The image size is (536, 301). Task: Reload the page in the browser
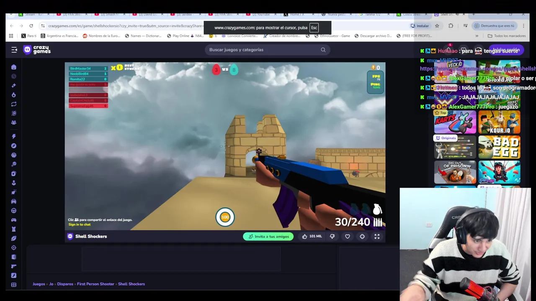[31, 26]
